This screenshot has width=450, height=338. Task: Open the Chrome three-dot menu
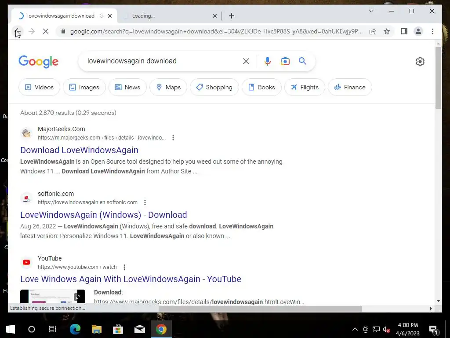432,31
